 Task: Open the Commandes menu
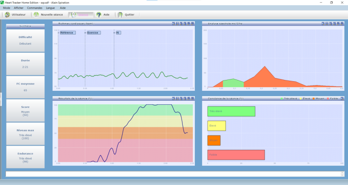pos(34,8)
